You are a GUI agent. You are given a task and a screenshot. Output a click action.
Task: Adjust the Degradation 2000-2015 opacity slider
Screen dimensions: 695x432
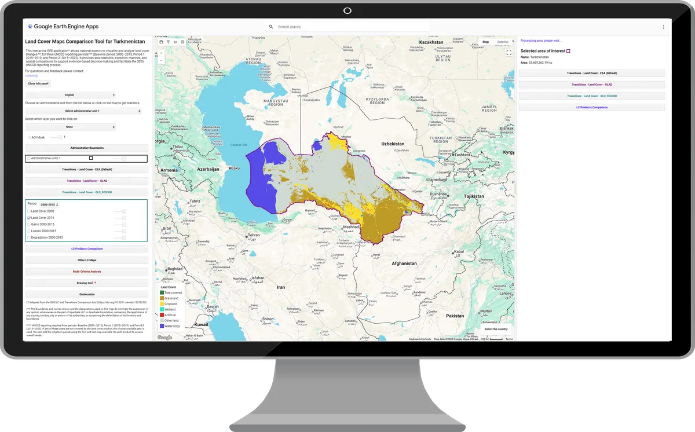click(x=120, y=237)
